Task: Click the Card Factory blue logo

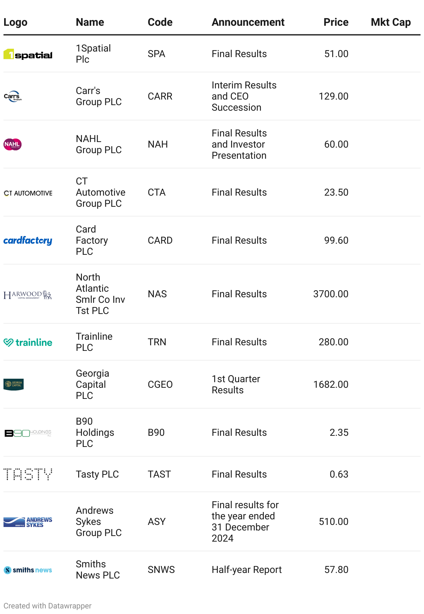Action: pos(28,241)
